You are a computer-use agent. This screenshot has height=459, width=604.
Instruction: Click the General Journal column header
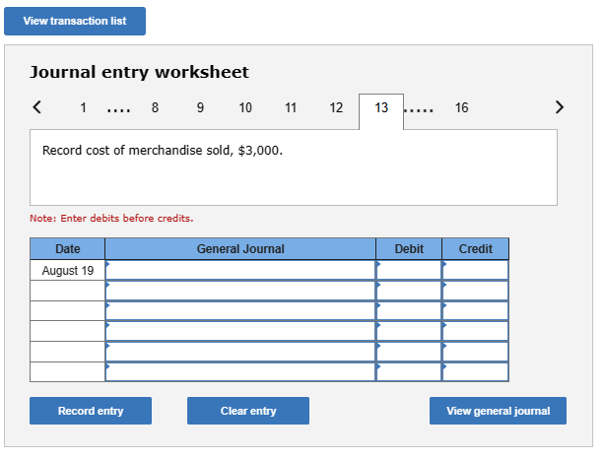(240, 249)
